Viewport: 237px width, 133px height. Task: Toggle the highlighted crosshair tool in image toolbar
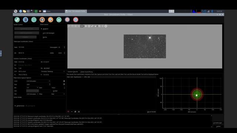click(x=82, y=26)
